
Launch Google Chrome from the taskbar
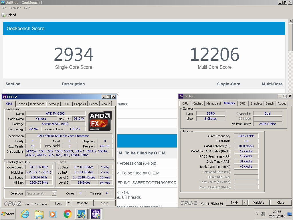[68, 214]
